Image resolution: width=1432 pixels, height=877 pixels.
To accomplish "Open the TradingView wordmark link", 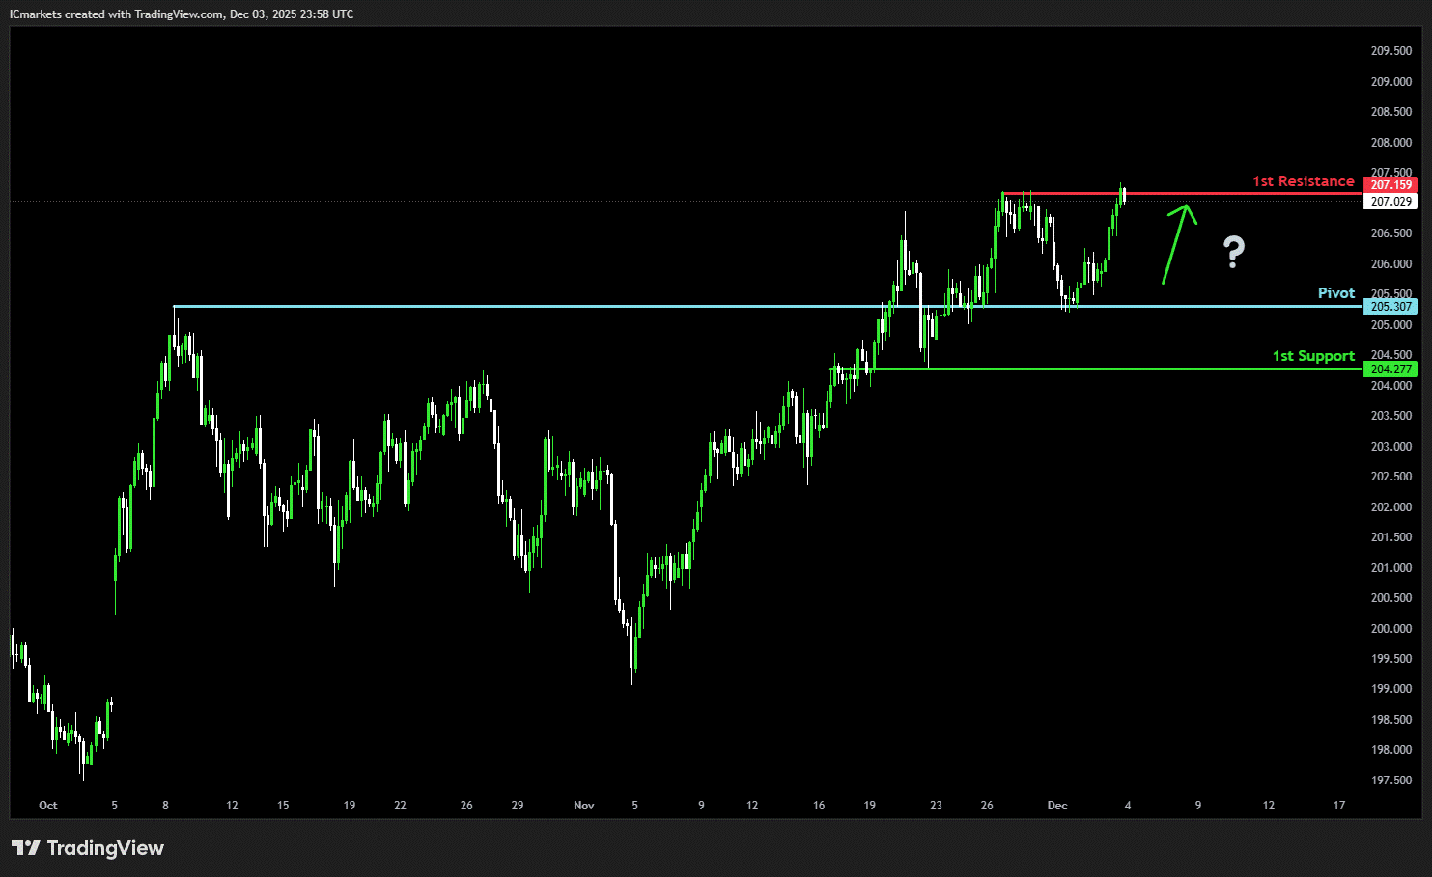I will point(105,848).
